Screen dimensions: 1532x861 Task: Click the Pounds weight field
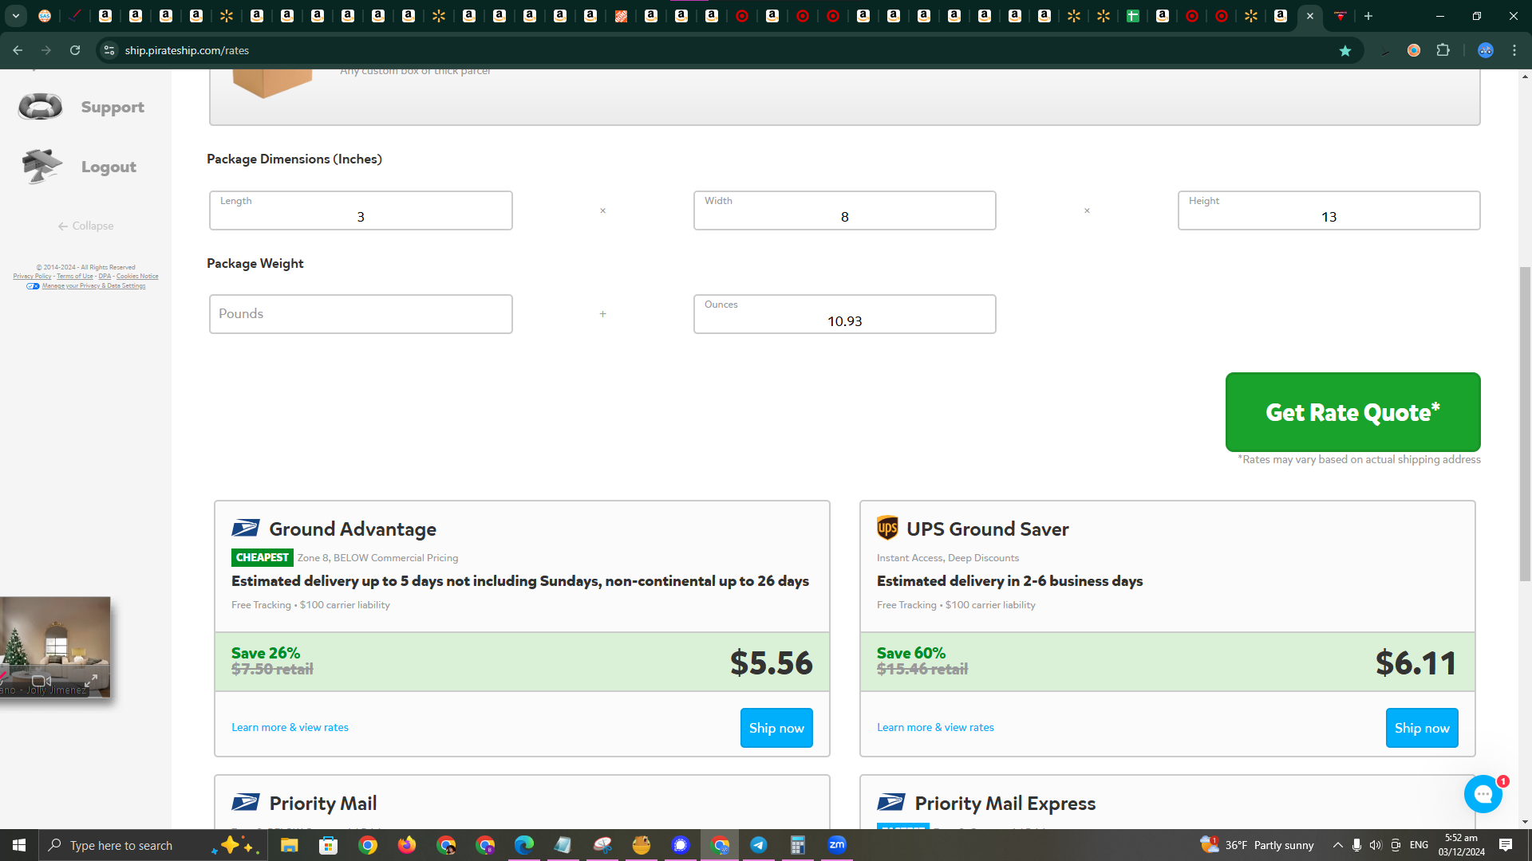361,314
